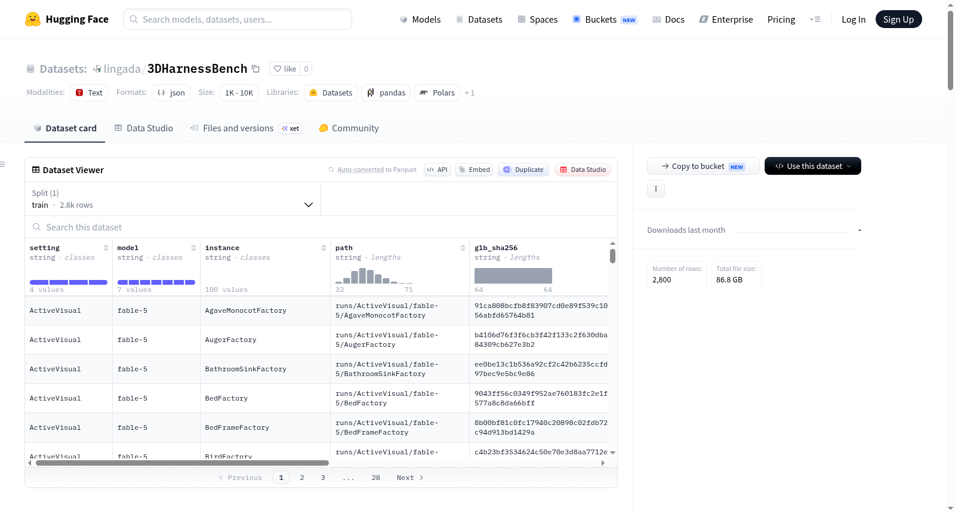This screenshot has width=955, height=514.
Task: Focus the Search this dataset field
Action: pyautogui.click(x=321, y=227)
